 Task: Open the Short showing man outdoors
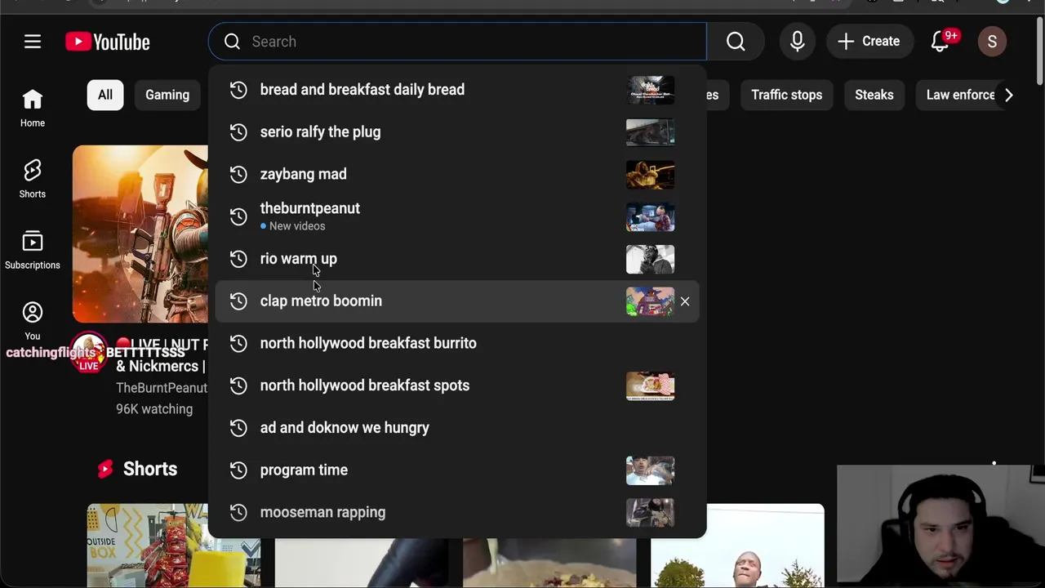[737, 546]
